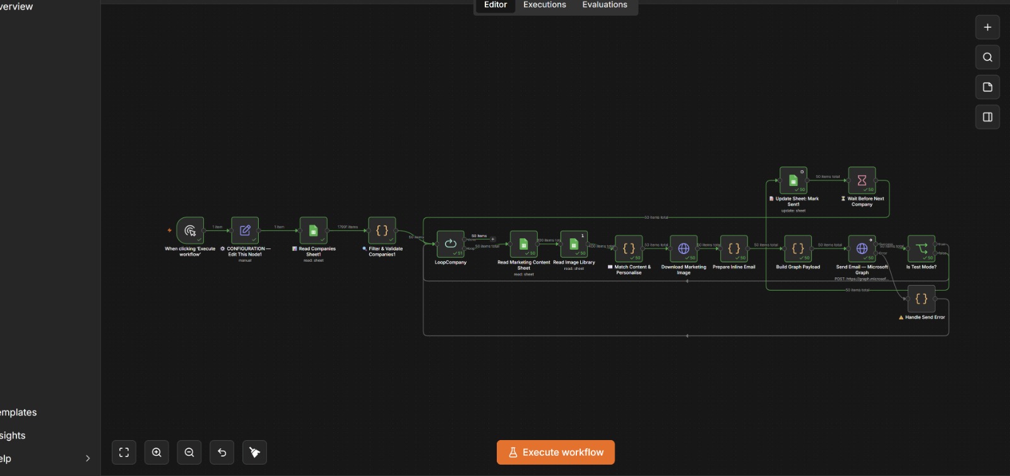Select the 'Is Test Mode?' IF node
1010x476 pixels.
(x=921, y=249)
